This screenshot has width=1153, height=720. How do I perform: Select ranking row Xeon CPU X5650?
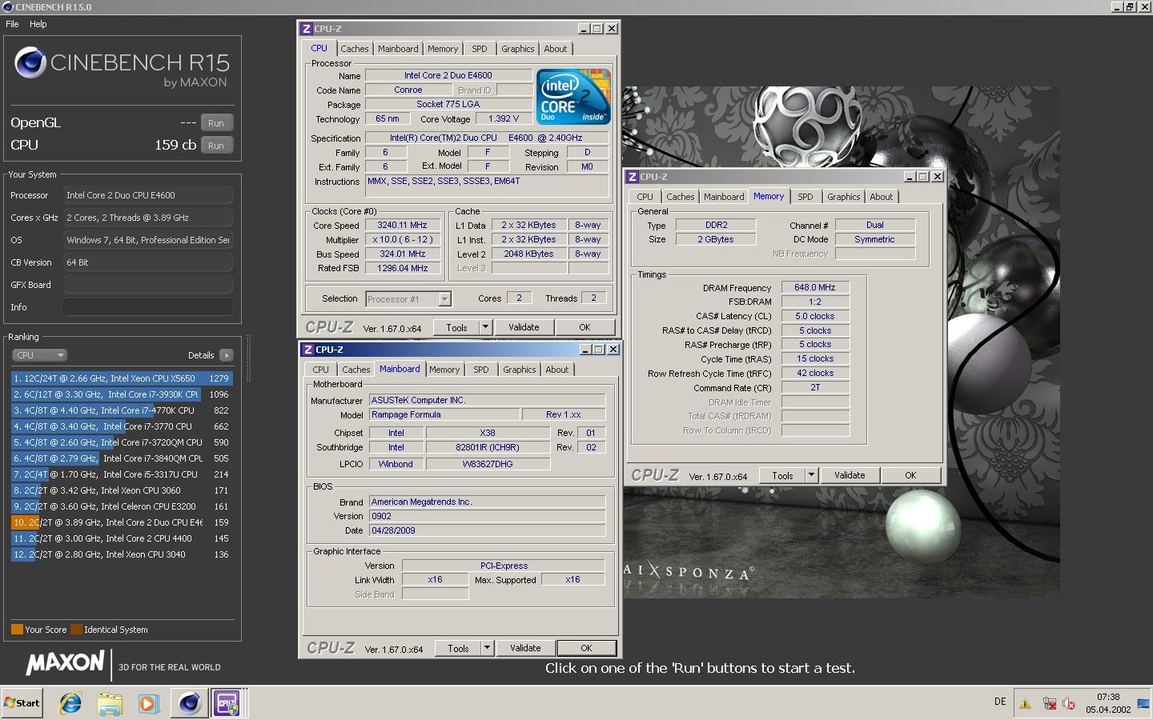(x=122, y=378)
